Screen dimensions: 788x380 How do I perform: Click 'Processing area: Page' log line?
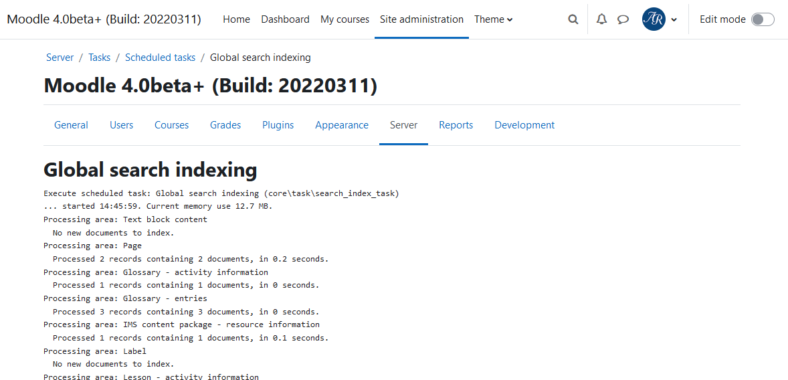pyautogui.click(x=92, y=246)
